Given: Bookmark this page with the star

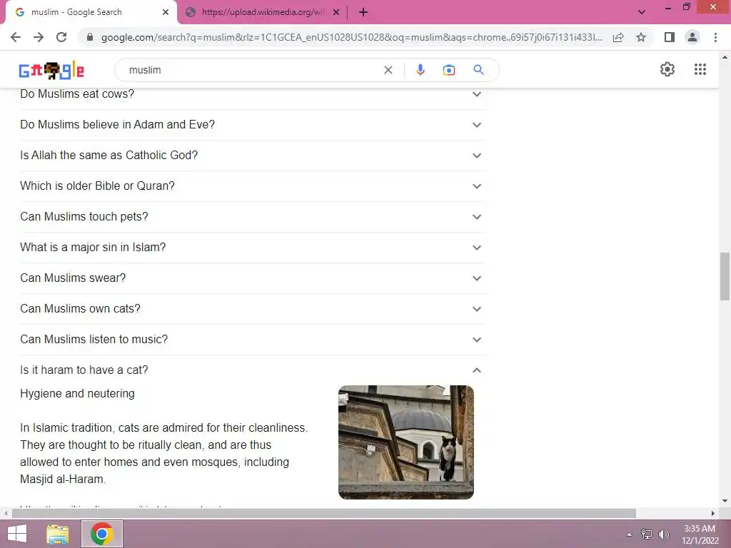Looking at the screenshot, I should (x=641, y=37).
